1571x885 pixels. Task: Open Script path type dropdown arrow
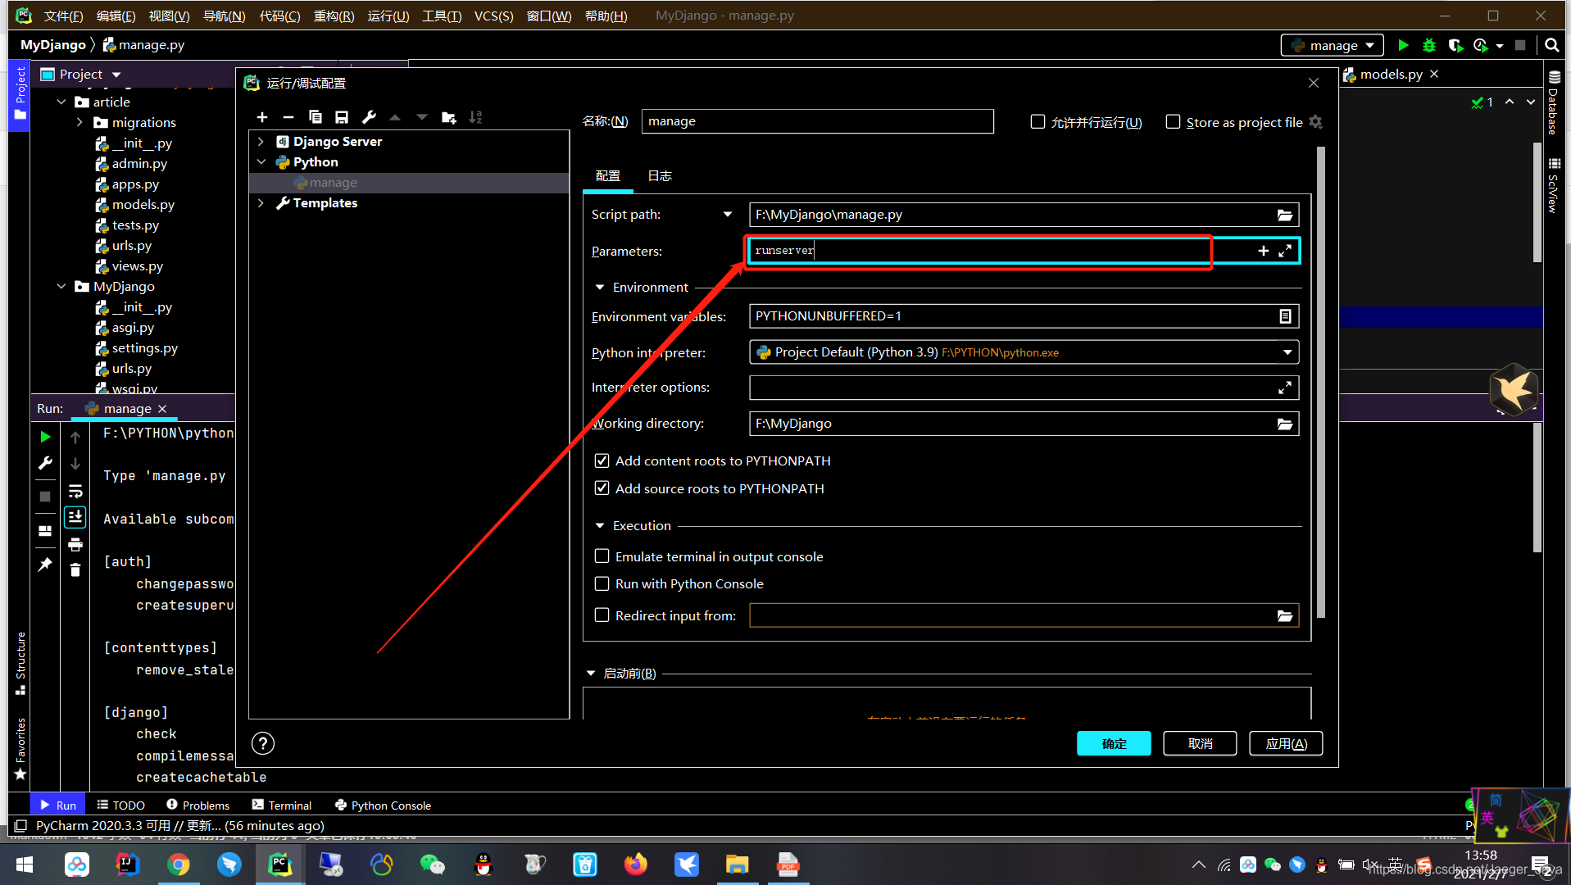click(x=728, y=215)
